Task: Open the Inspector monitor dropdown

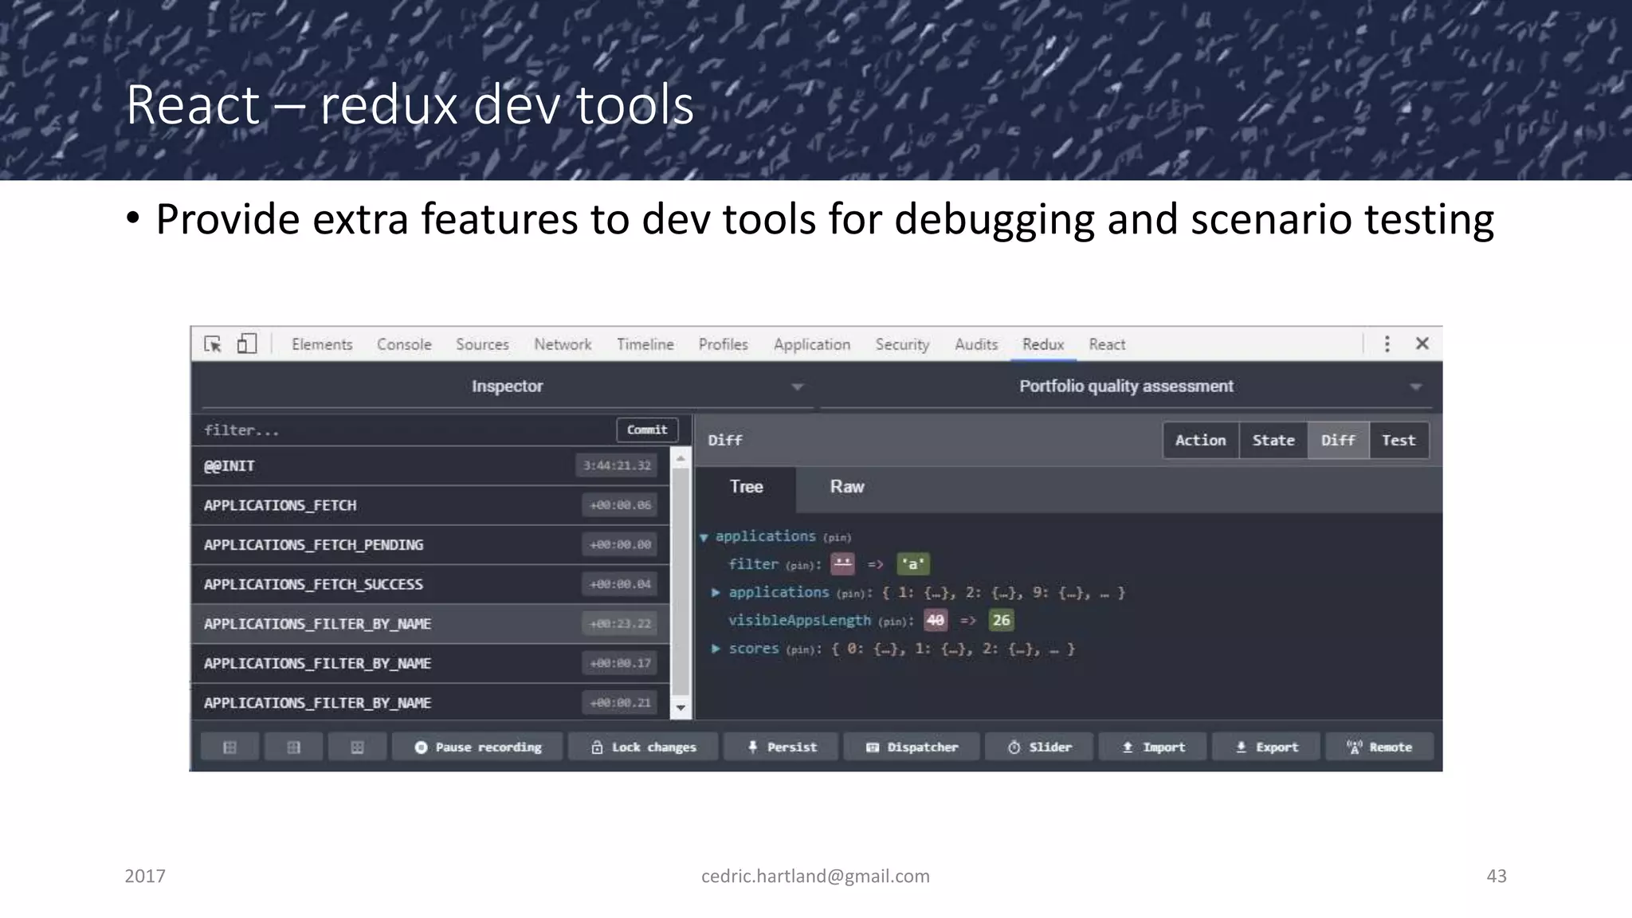Action: 506,386
